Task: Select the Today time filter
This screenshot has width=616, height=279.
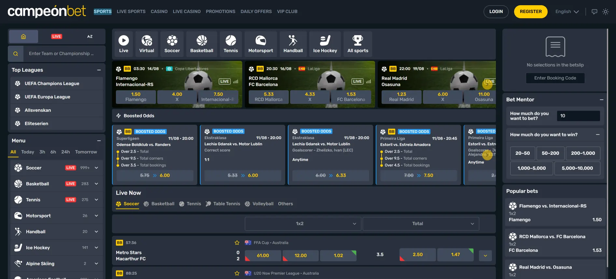Action: coord(28,152)
